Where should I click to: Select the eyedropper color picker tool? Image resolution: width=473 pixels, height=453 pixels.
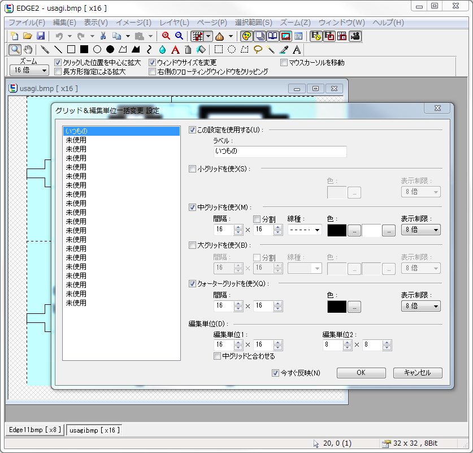[x=284, y=50]
